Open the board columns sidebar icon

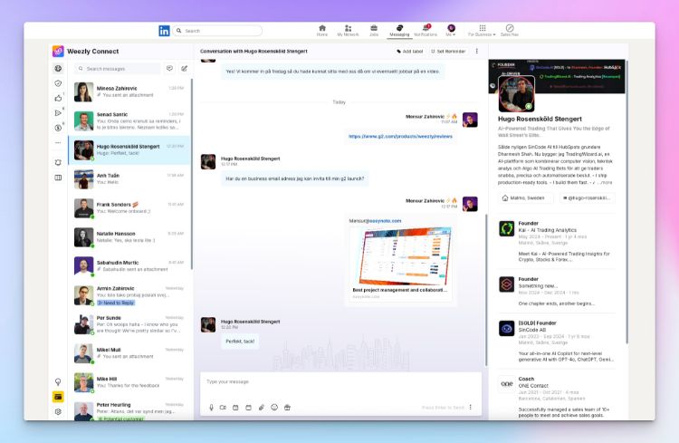click(58, 178)
